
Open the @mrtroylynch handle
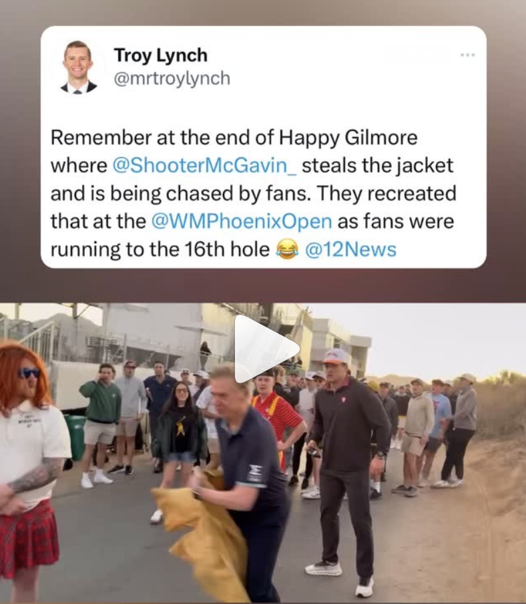point(172,78)
